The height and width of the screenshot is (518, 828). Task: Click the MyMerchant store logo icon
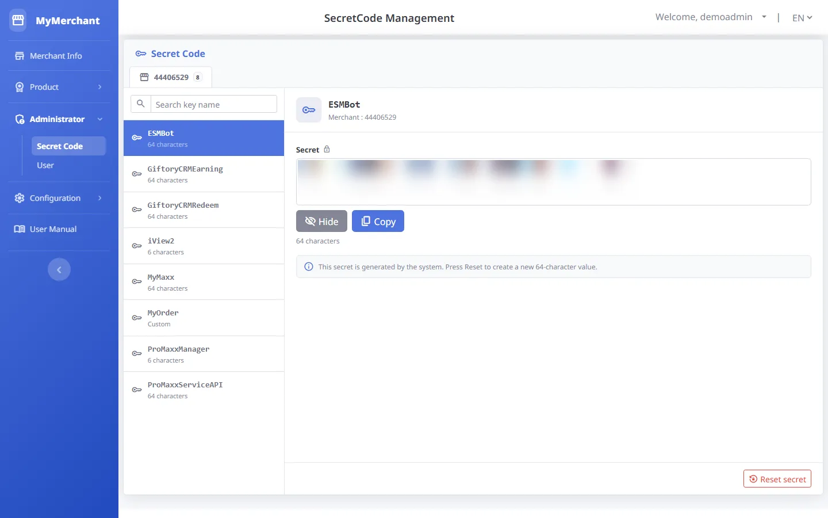pyautogui.click(x=18, y=20)
